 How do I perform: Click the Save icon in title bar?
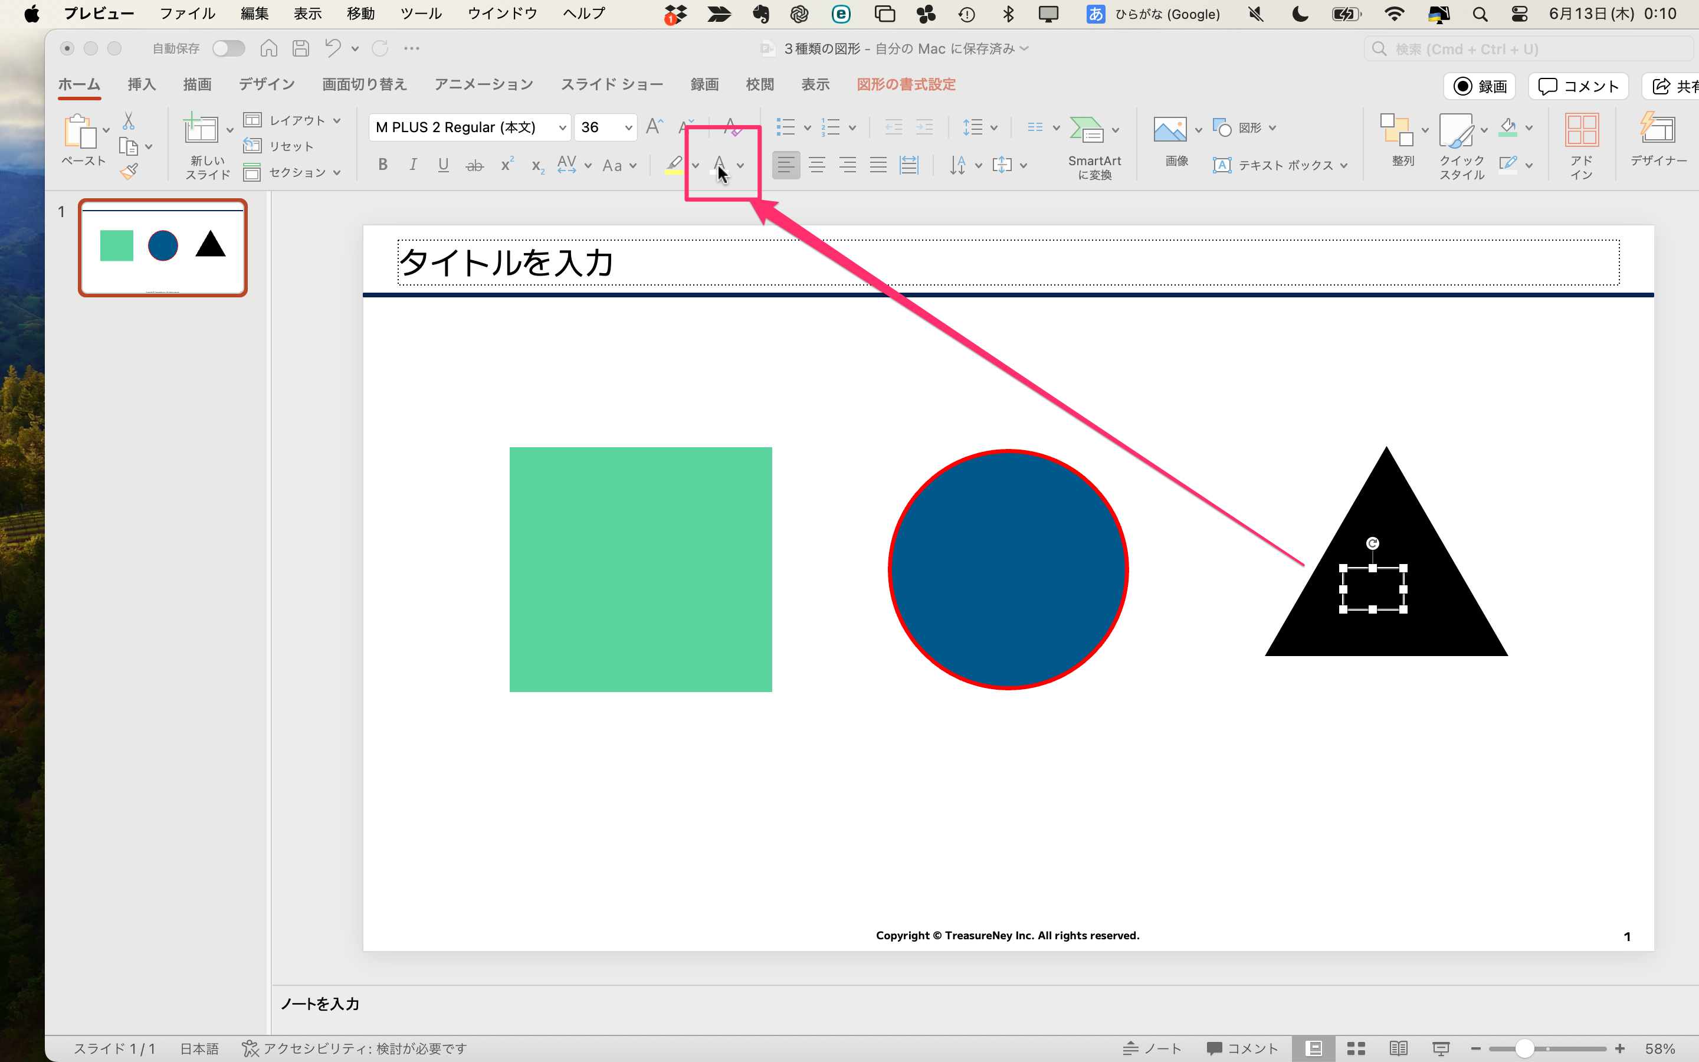click(301, 48)
